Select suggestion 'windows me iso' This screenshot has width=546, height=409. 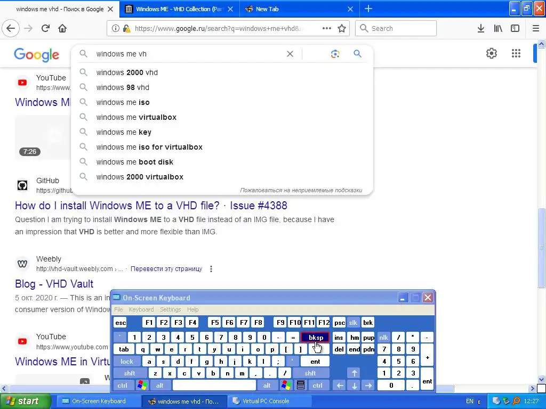(222, 102)
